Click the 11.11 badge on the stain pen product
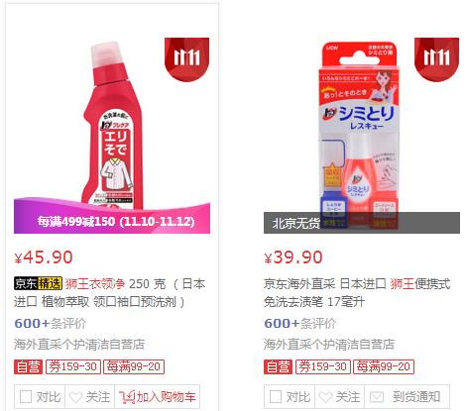Image resolution: width=466 pixels, height=411 pixels. 436,59
